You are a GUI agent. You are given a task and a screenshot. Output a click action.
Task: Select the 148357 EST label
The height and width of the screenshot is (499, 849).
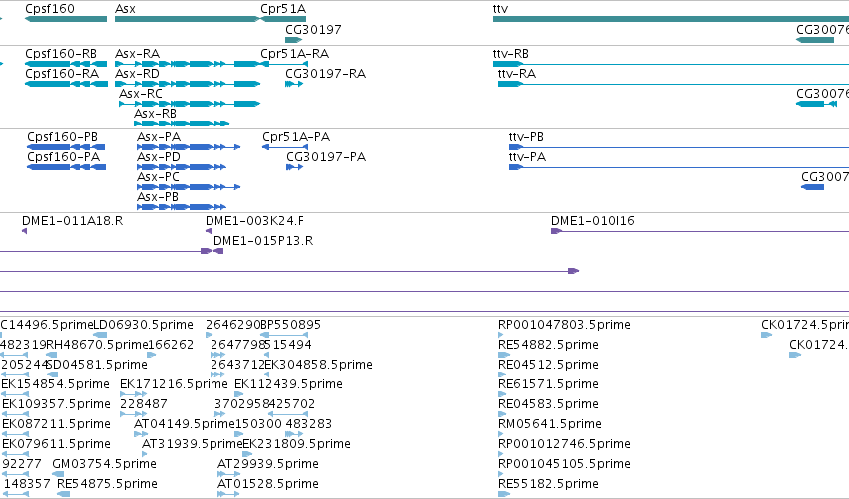click(x=27, y=484)
